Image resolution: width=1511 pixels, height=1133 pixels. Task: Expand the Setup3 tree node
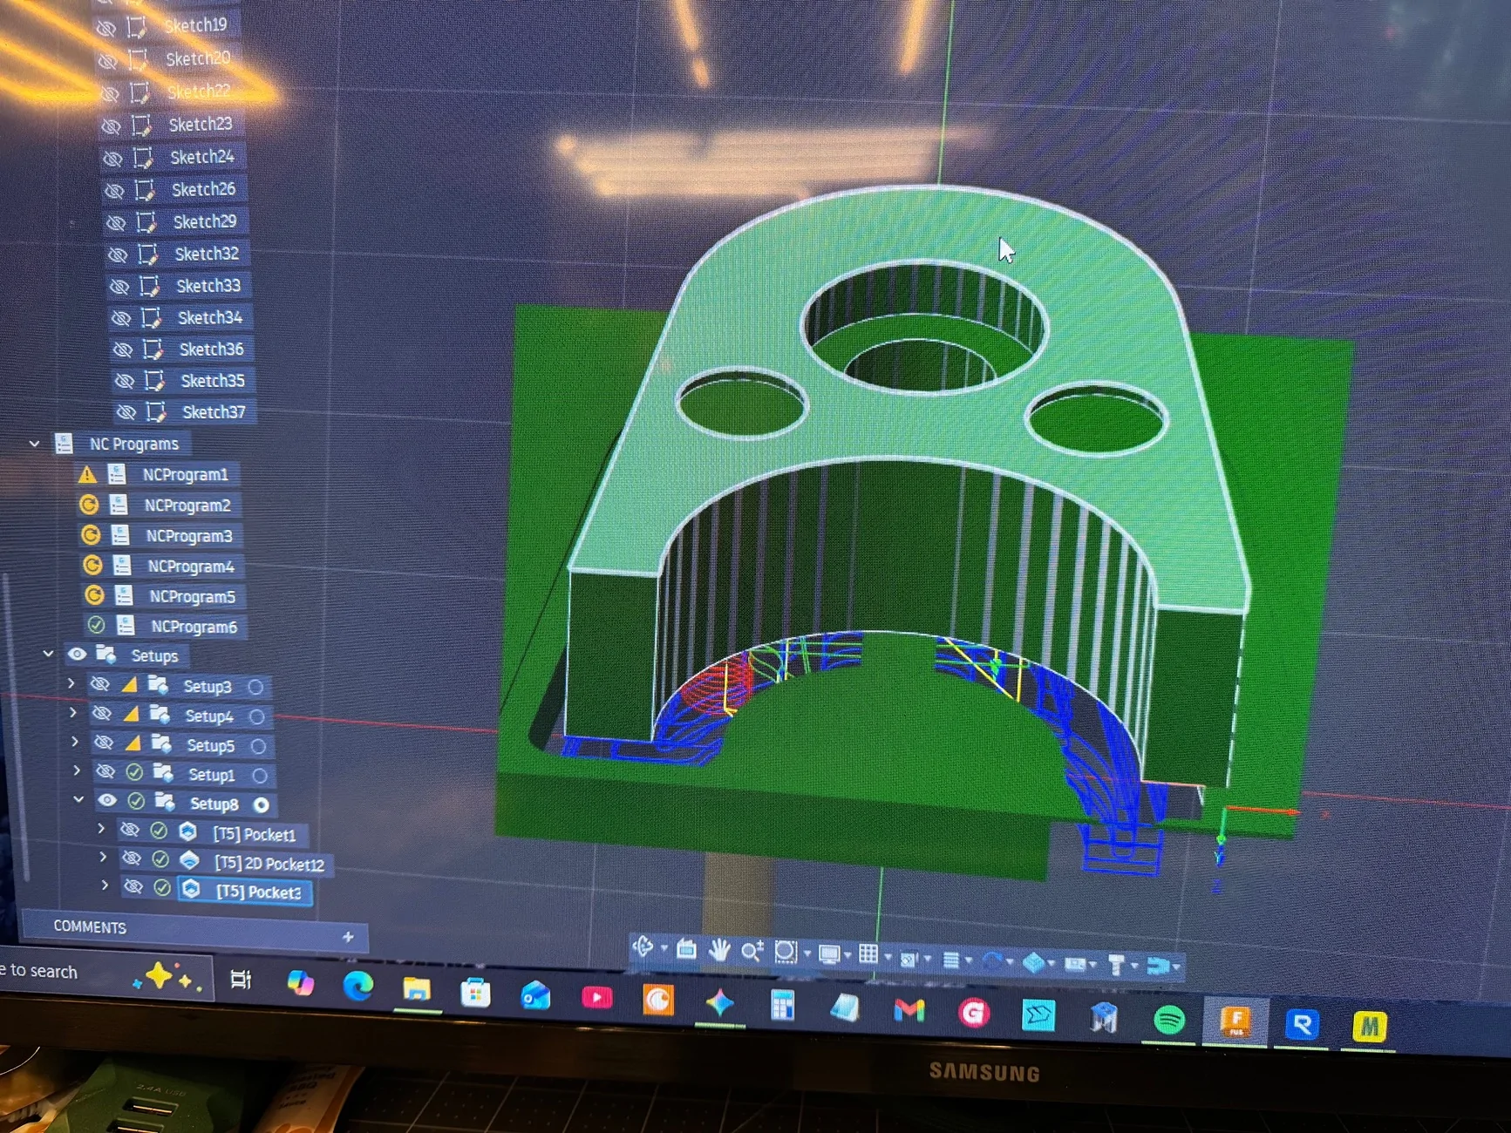click(x=71, y=684)
